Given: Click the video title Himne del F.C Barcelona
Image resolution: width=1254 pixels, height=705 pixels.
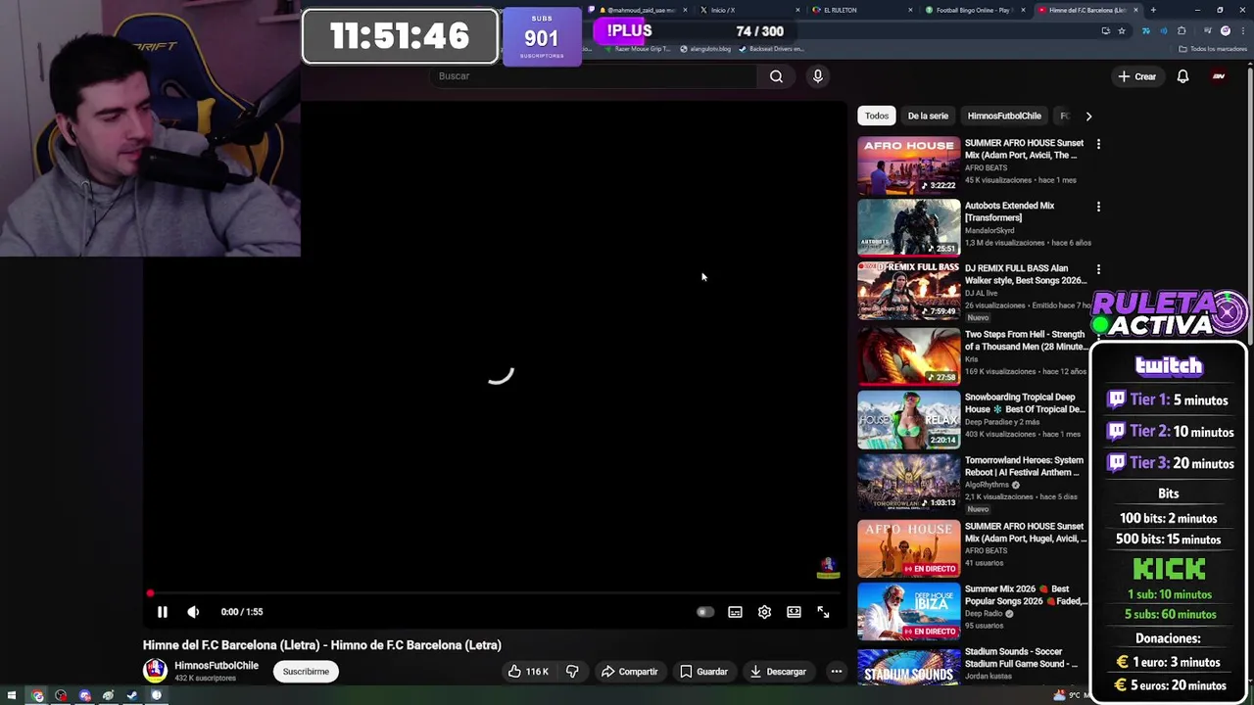Looking at the screenshot, I should point(322,645).
